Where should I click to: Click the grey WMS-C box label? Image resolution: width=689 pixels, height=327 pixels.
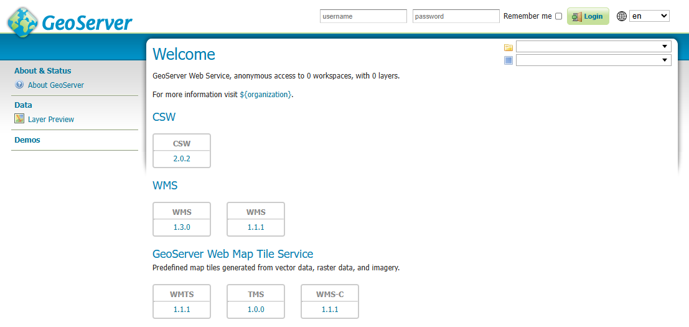(329, 294)
